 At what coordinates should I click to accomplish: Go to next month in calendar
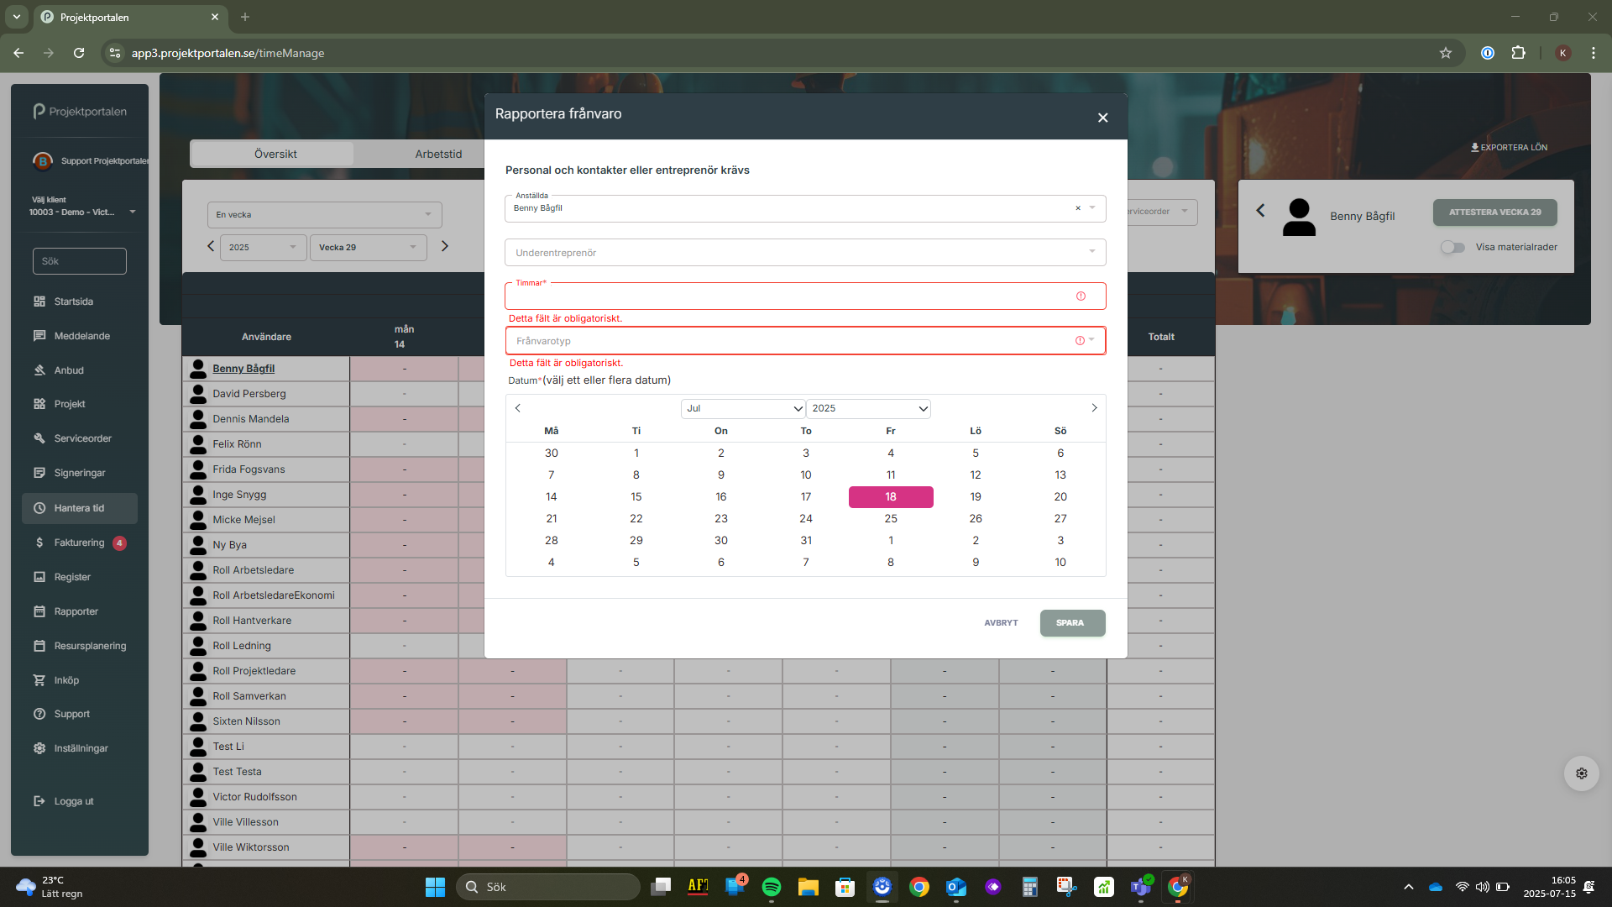point(1094,408)
